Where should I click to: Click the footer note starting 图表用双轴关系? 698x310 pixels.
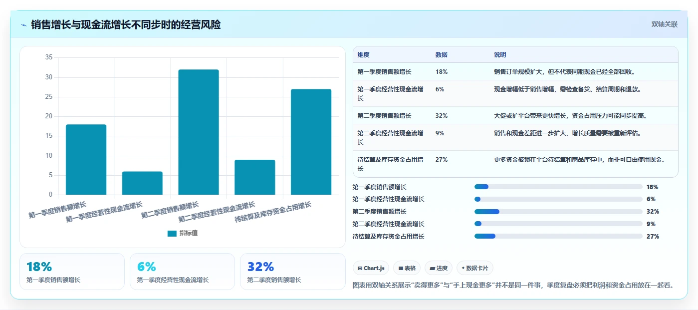click(513, 286)
